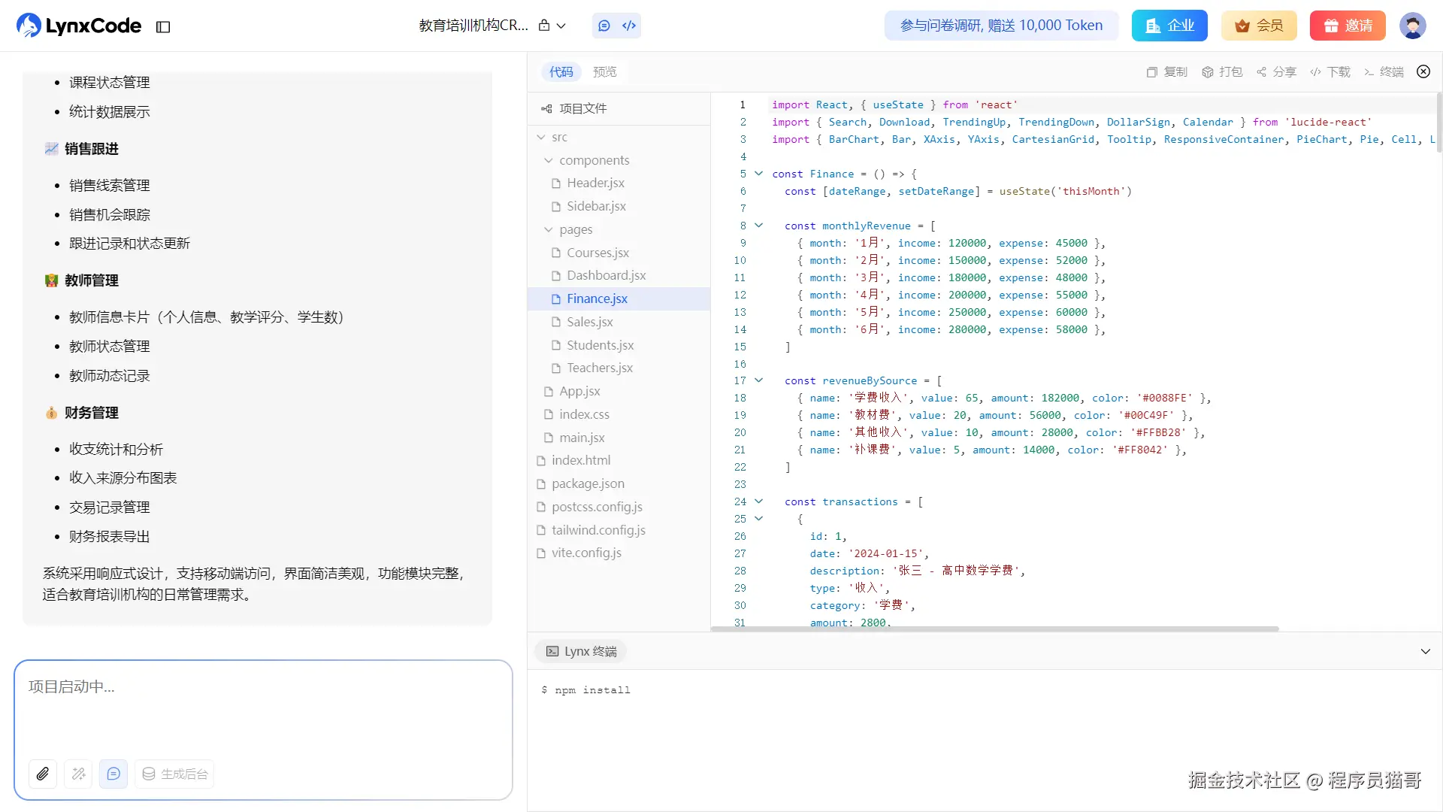The image size is (1443, 812).
Task: Close the code panel with X icon
Action: click(1423, 71)
